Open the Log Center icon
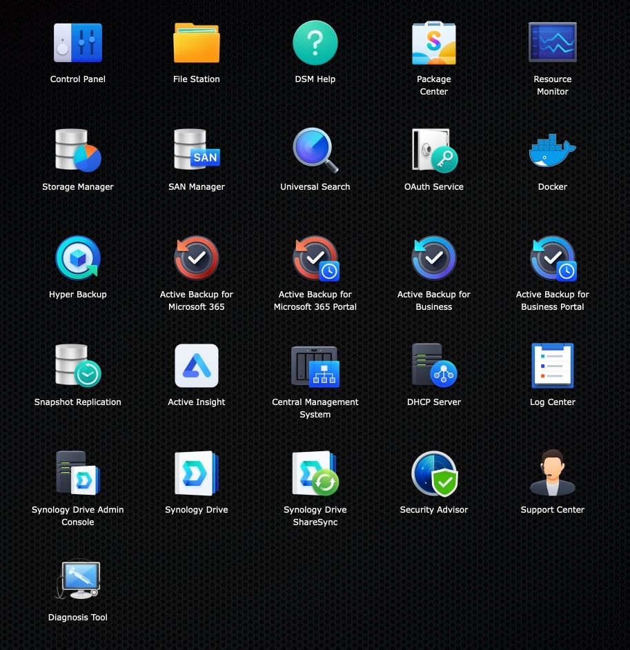630x650 pixels. click(x=553, y=365)
